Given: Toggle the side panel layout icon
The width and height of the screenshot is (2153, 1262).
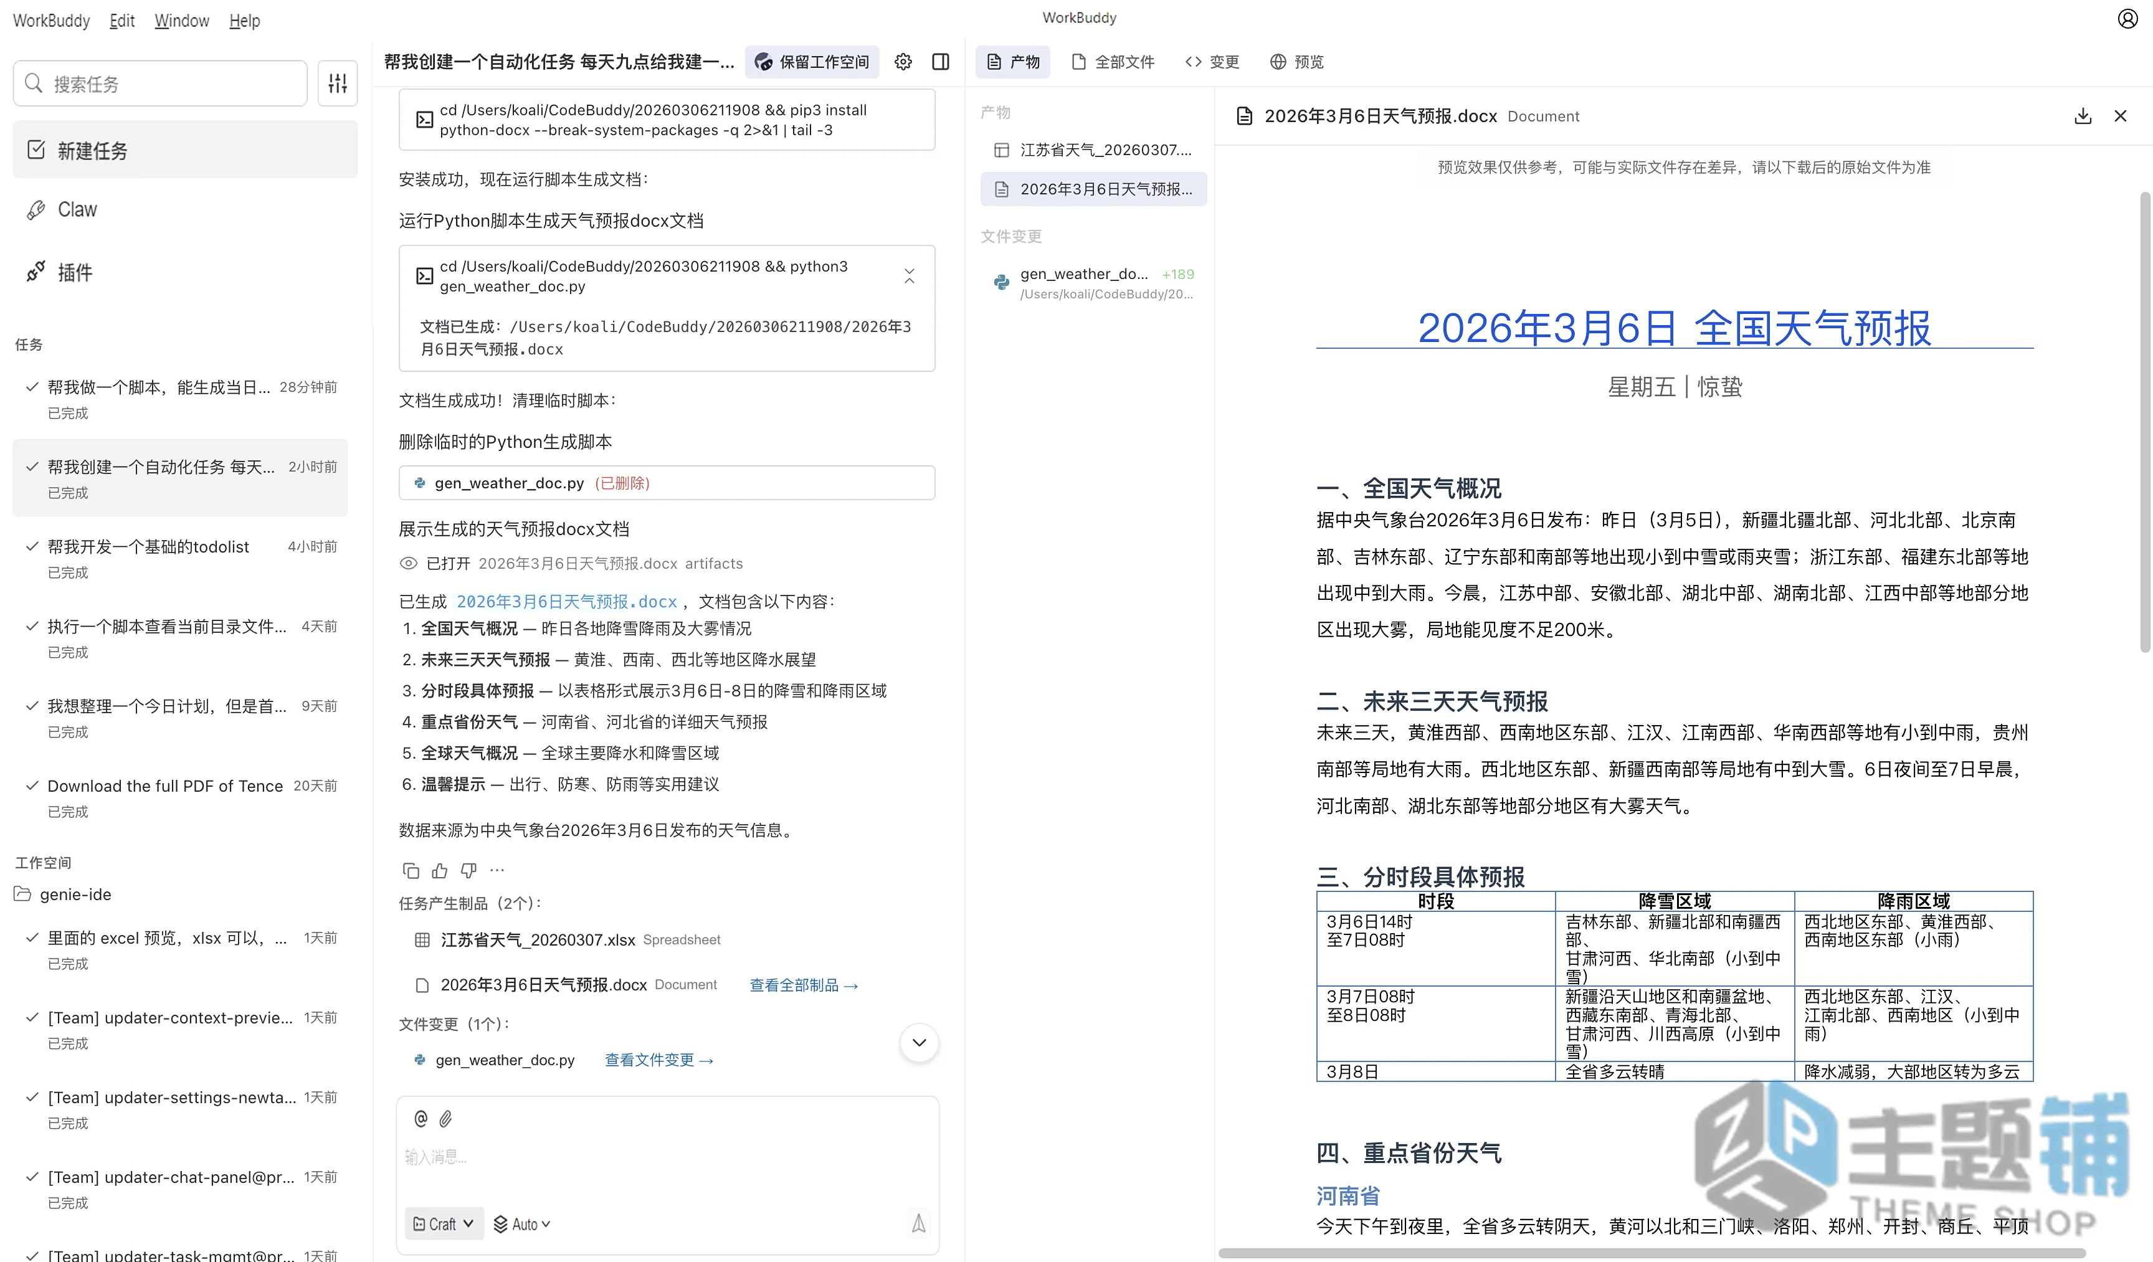Looking at the screenshot, I should (x=941, y=62).
